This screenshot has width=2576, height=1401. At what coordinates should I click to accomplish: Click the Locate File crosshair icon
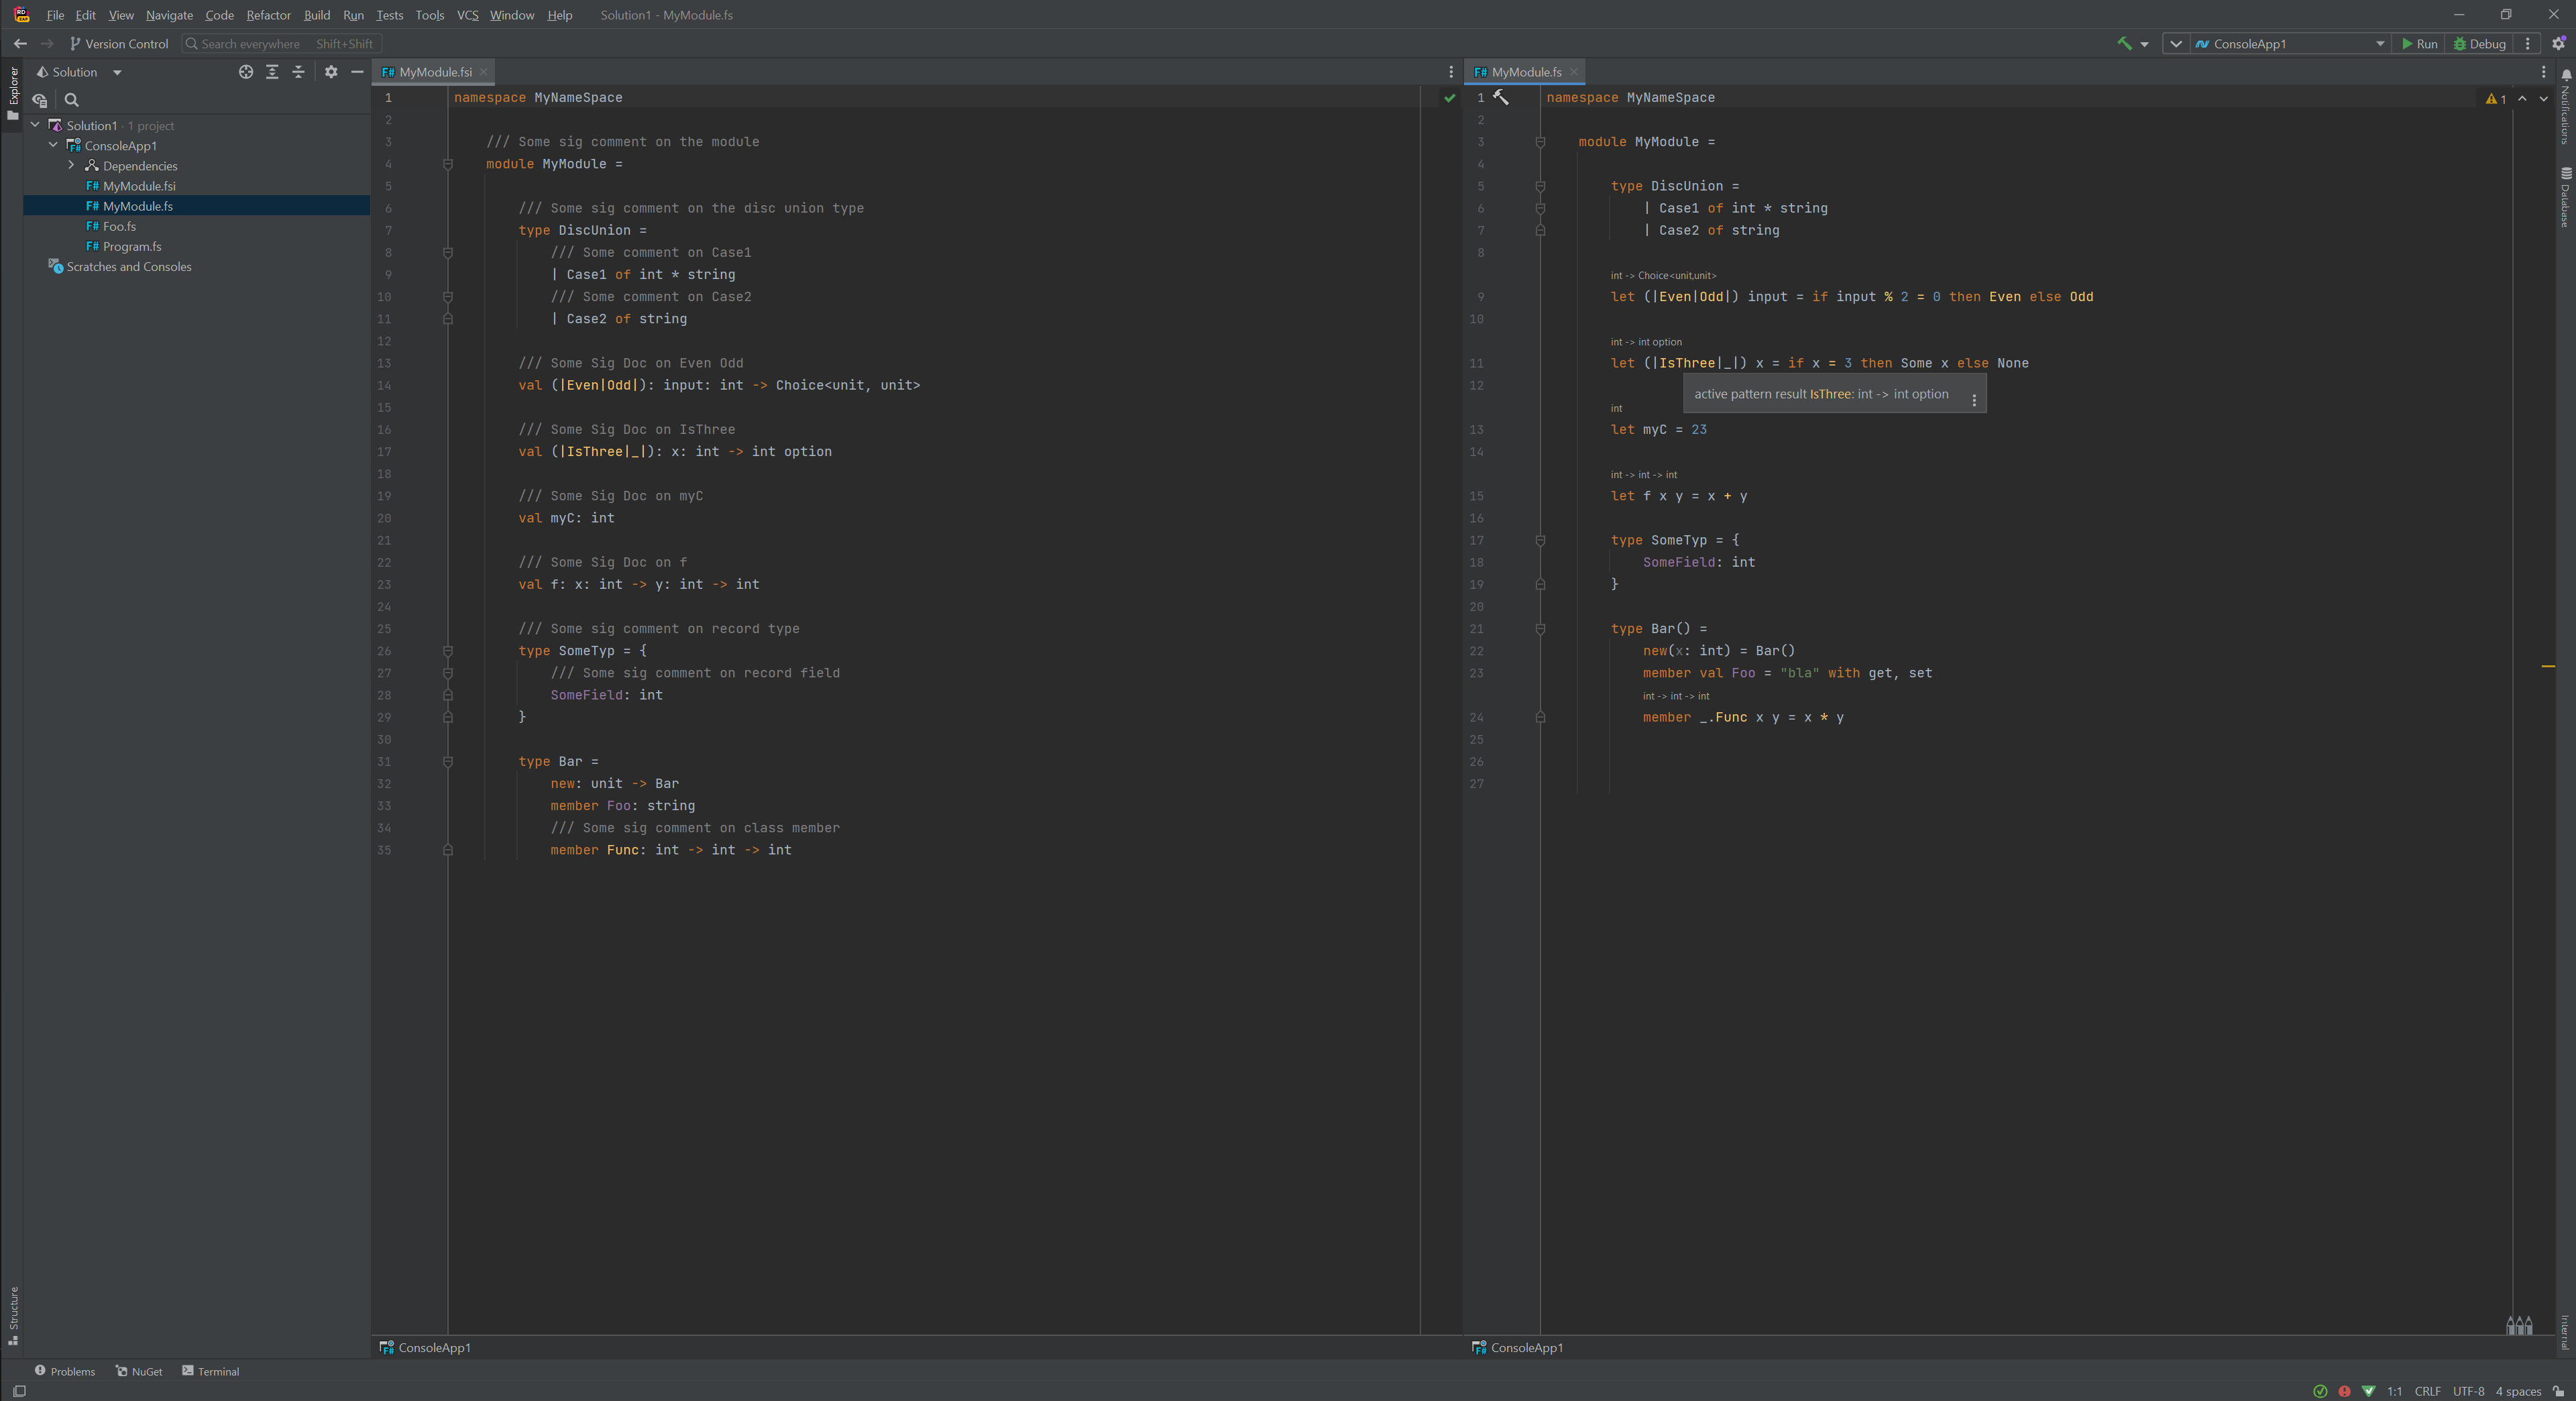[246, 72]
